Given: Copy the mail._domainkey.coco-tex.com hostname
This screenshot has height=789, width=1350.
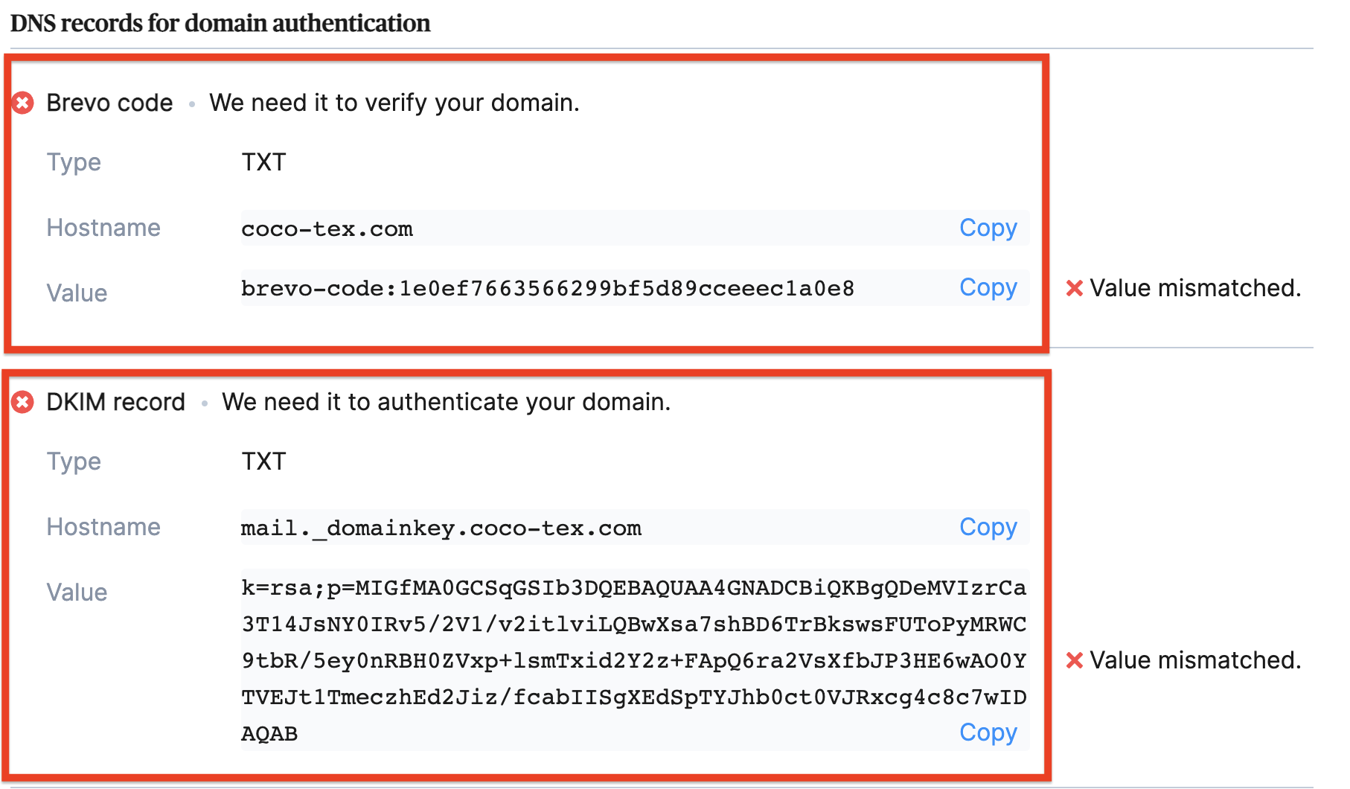Looking at the screenshot, I should (x=988, y=527).
